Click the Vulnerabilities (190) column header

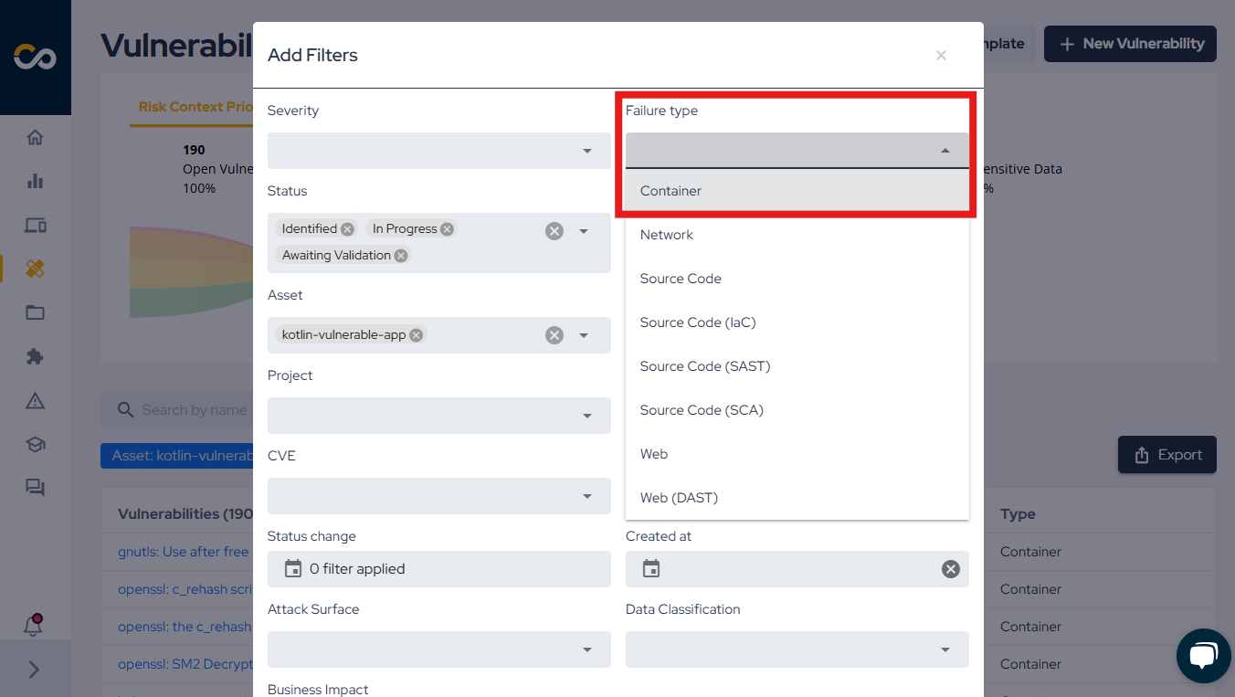pyautogui.click(x=185, y=514)
